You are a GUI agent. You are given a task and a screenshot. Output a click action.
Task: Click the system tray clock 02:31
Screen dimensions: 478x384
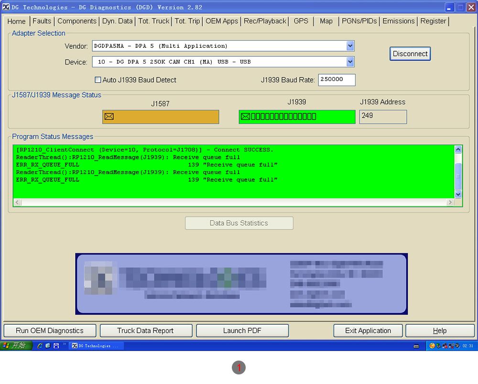[x=467, y=346]
